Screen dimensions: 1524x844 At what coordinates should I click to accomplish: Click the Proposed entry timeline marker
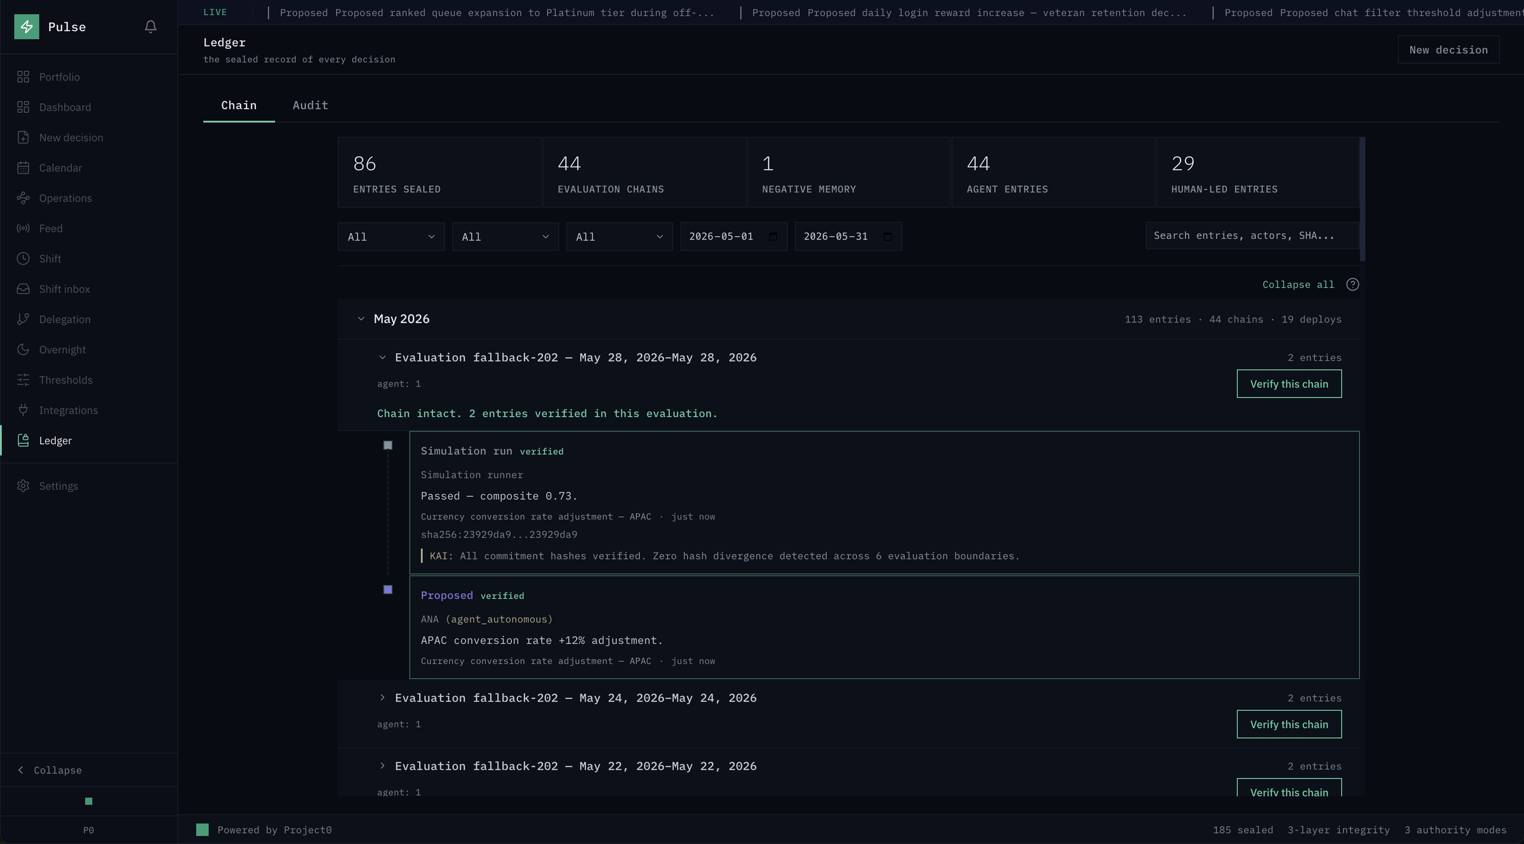coord(388,590)
